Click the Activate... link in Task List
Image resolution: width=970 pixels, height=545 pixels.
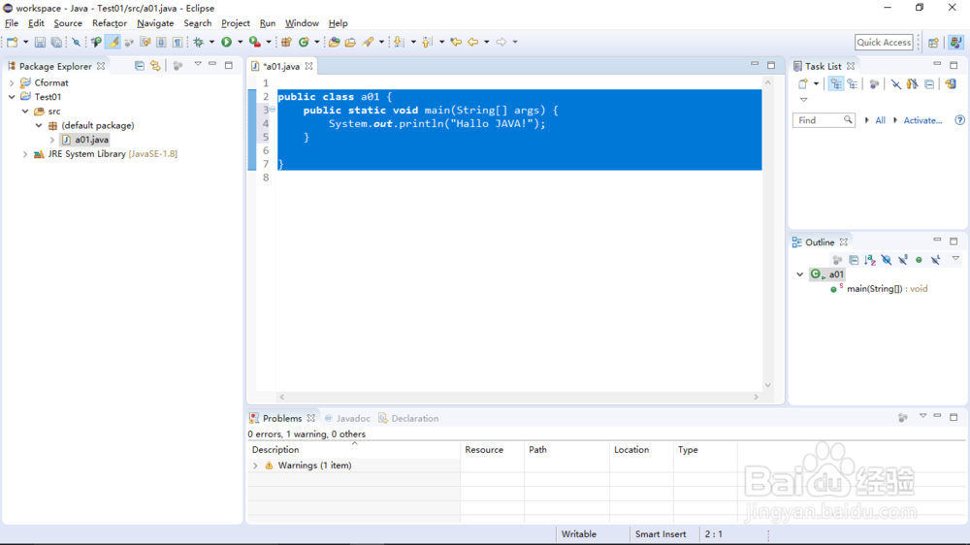[922, 120]
